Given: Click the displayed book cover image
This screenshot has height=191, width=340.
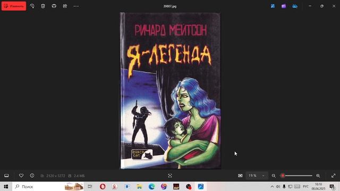Looking at the screenshot, I should (171, 91).
